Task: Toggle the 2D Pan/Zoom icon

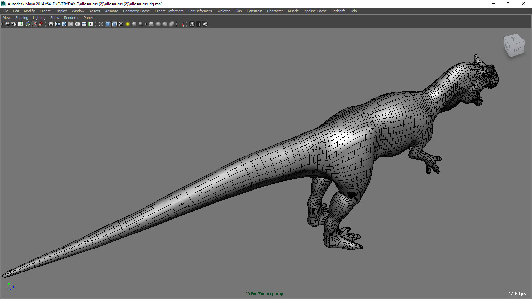Action: pyautogui.click(x=34, y=24)
